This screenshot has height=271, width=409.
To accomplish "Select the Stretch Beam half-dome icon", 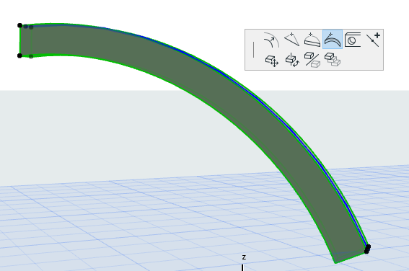I will [x=312, y=40].
